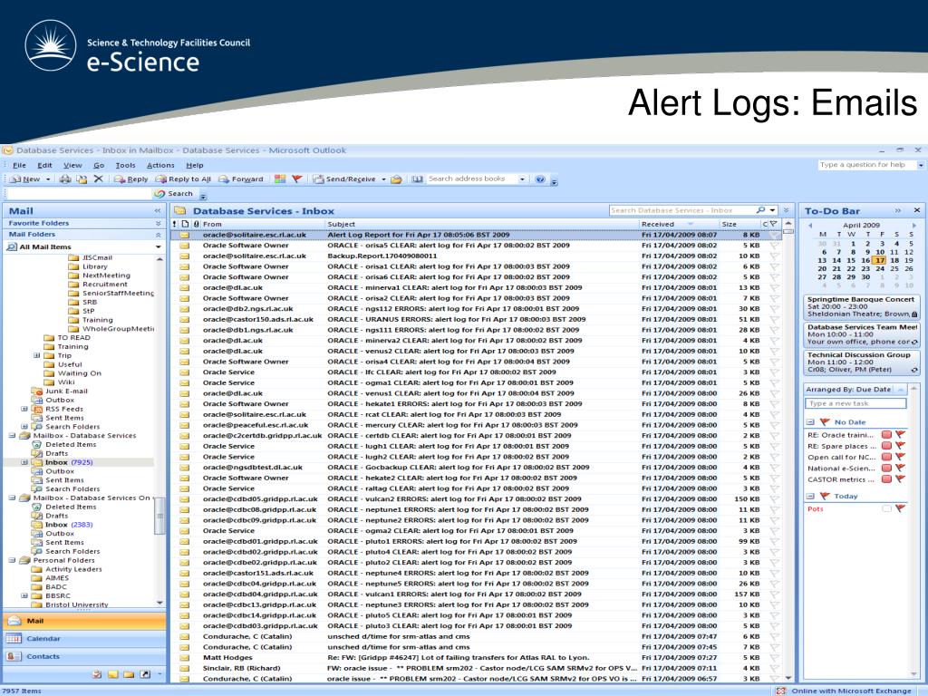Click the red Follow Up flag in toolbar
Image resolution: width=928 pixels, height=696 pixels.
pos(297,179)
